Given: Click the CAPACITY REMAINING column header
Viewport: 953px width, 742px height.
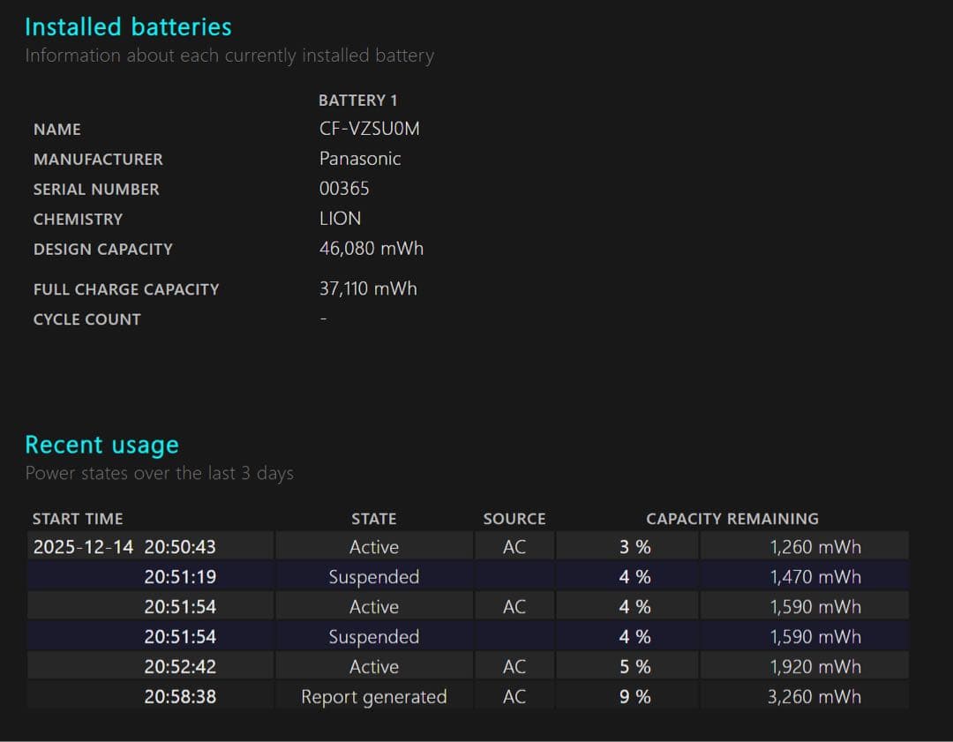Looking at the screenshot, I should point(732,519).
